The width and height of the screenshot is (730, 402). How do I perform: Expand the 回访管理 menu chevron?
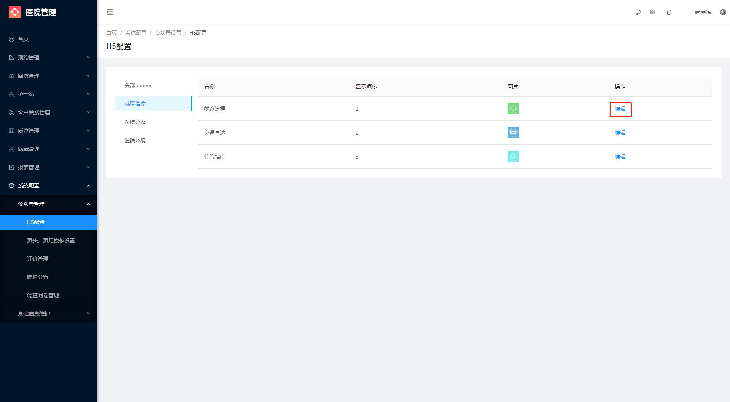88,76
